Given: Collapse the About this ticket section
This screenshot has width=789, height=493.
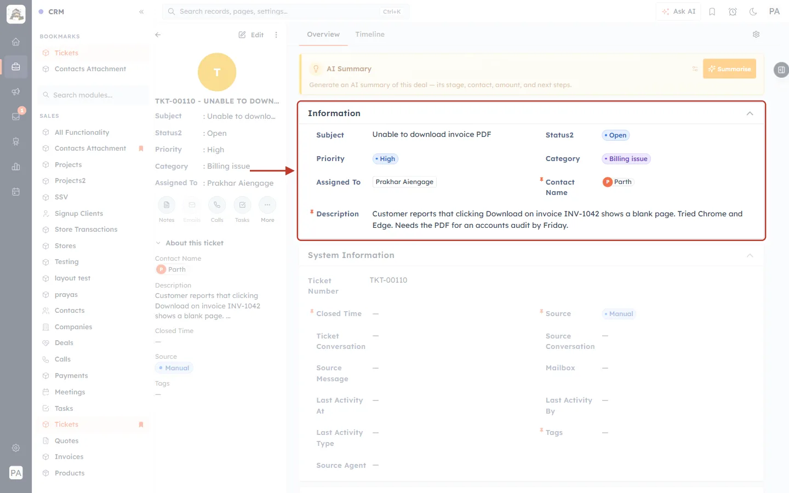Looking at the screenshot, I should (158, 243).
